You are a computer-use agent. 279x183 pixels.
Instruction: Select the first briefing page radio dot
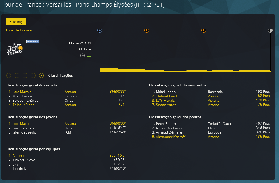[x=9, y=76]
